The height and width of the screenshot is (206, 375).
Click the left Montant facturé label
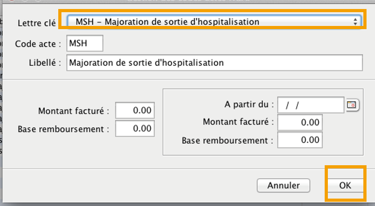74,111
